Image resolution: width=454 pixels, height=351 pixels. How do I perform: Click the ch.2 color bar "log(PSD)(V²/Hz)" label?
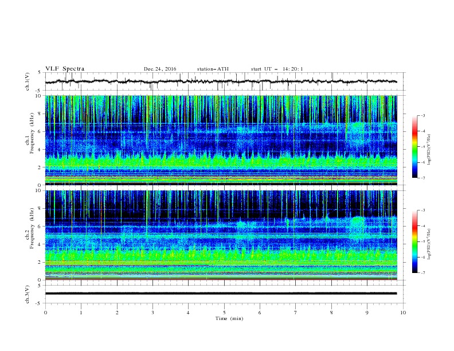click(x=429, y=244)
